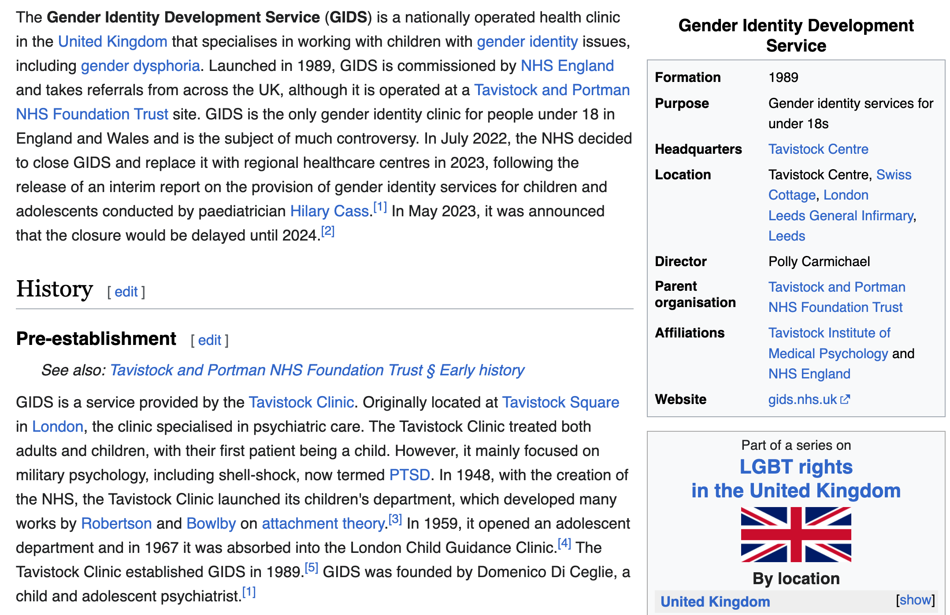Open the NHS England link in intro paragraph

pyautogui.click(x=567, y=66)
